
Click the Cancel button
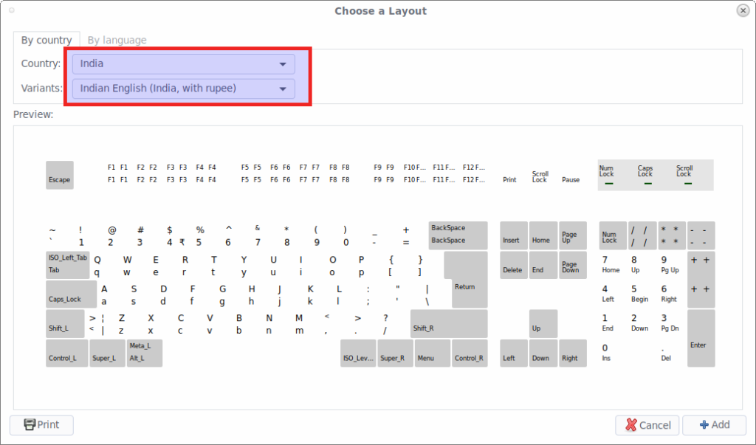click(x=647, y=424)
